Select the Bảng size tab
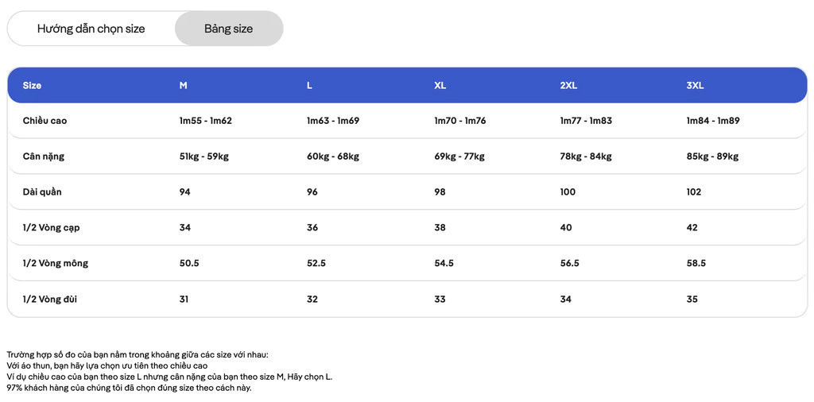 click(229, 29)
